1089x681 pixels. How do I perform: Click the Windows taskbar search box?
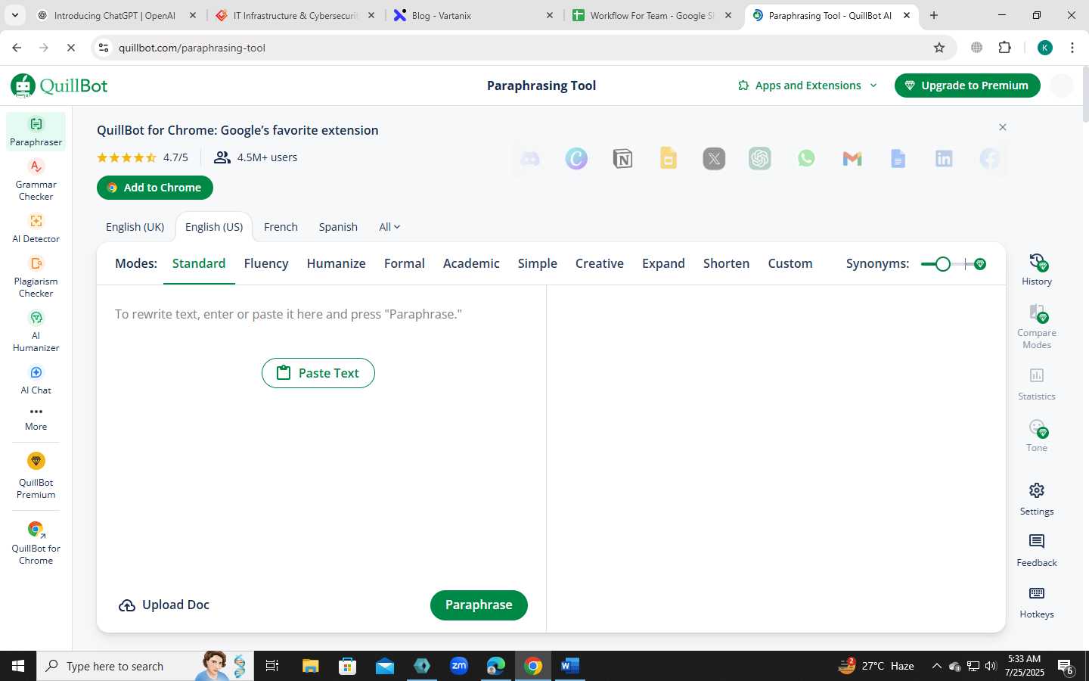[145, 666]
